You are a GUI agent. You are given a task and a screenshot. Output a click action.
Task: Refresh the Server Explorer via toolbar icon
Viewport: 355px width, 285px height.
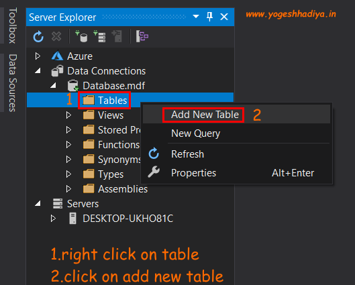coord(38,36)
